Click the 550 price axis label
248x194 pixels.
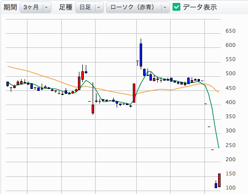[x=230, y=59]
